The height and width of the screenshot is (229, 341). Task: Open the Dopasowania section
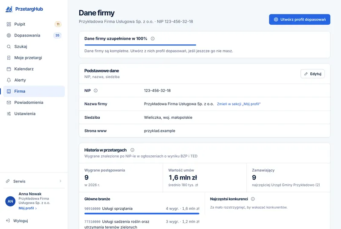tap(34, 35)
